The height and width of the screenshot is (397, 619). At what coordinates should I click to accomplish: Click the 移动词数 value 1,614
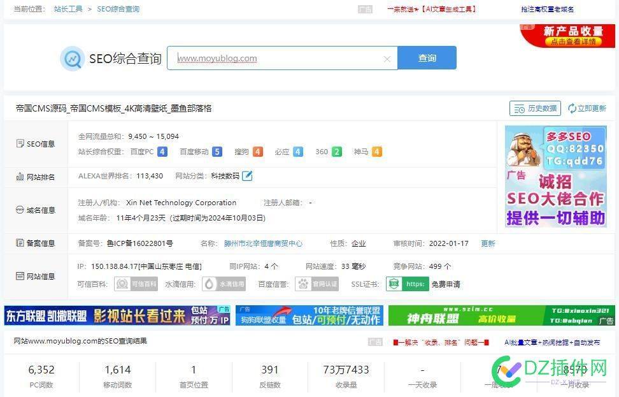tap(118, 370)
